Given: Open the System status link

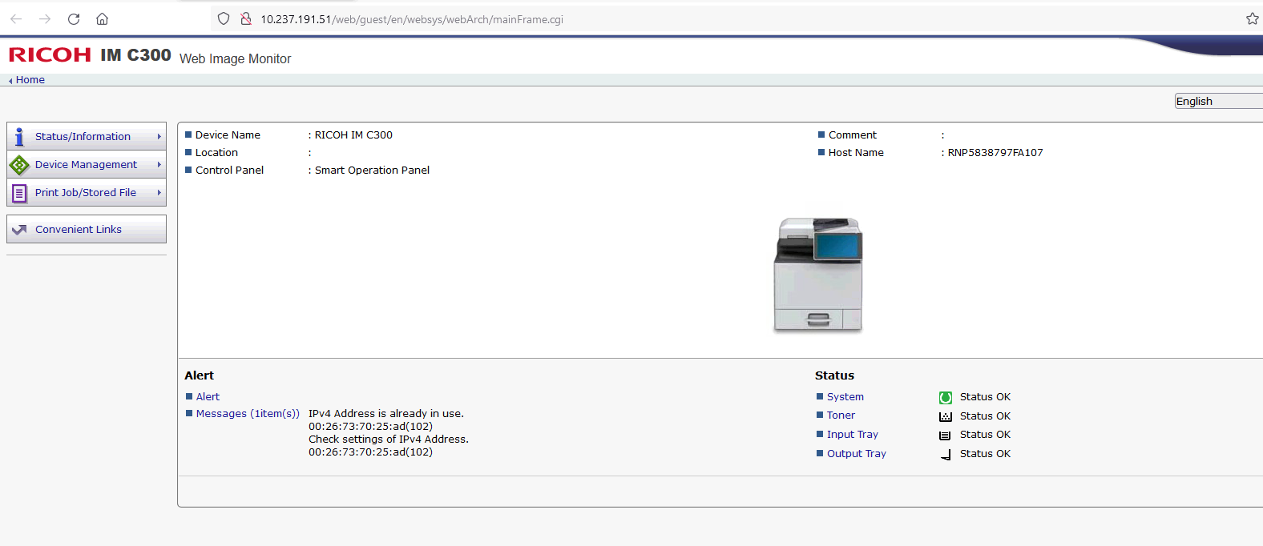Looking at the screenshot, I should click(x=845, y=397).
